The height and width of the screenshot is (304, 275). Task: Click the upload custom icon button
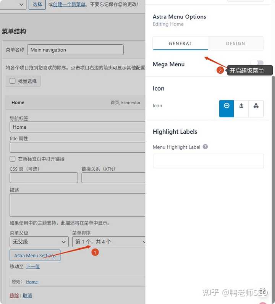pyautogui.click(x=241, y=108)
